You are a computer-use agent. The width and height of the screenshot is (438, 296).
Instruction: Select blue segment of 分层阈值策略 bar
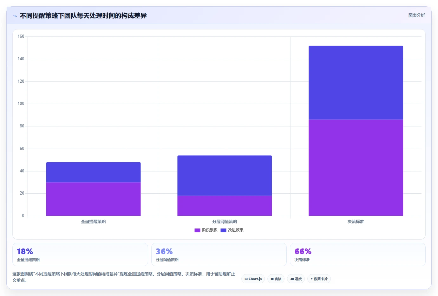click(x=225, y=176)
